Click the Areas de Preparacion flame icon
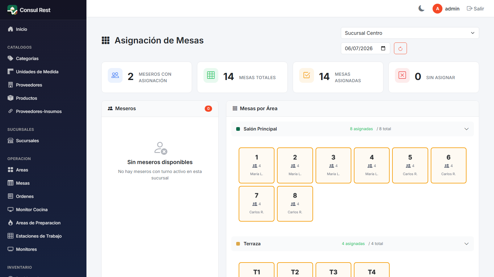This screenshot has width=494, height=277. point(10,223)
